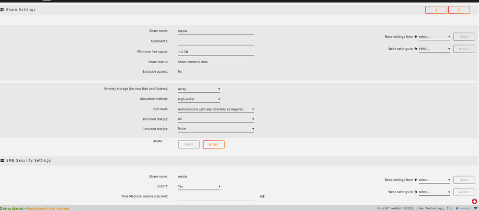Click the diamond icon in the footer
This screenshot has width=479, height=211.
tap(475, 208)
